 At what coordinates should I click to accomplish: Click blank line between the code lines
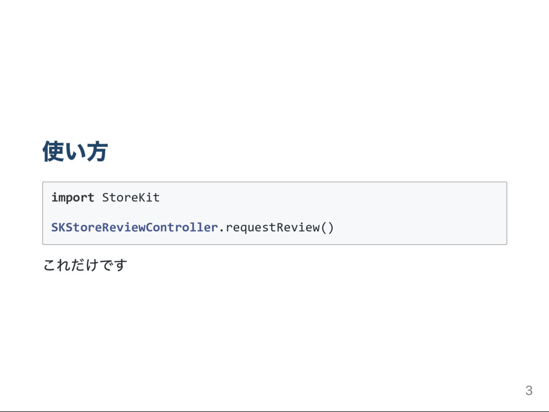(274, 213)
